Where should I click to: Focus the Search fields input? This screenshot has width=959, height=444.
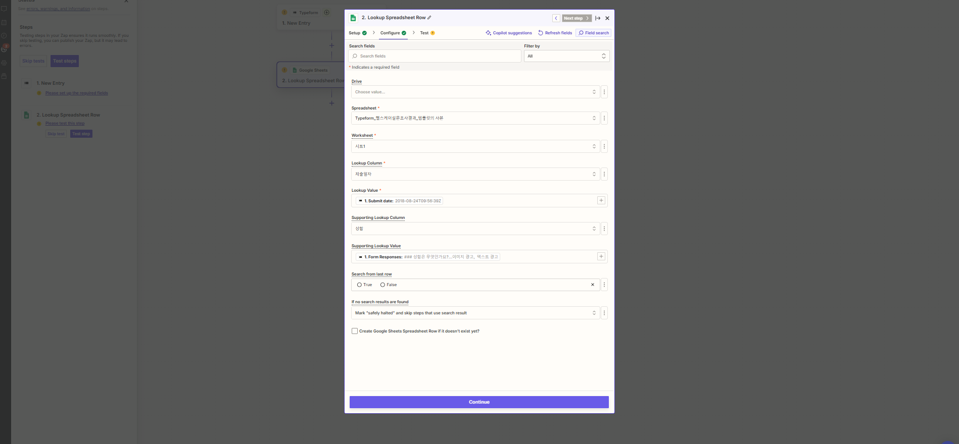tap(435, 56)
